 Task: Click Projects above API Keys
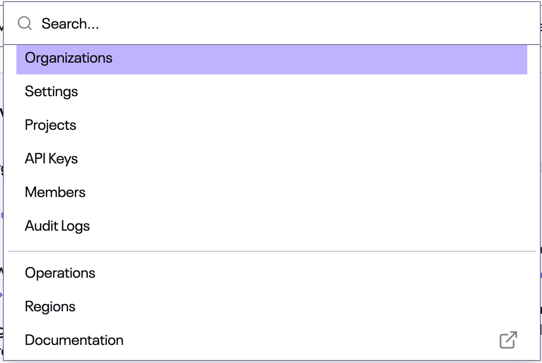pos(51,125)
